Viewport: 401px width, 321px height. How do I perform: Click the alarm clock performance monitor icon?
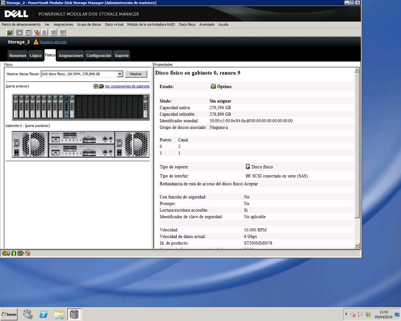[28, 32]
